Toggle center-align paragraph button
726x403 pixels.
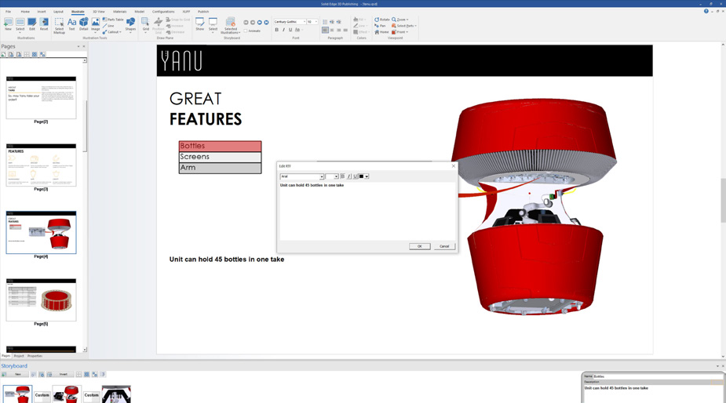(x=332, y=30)
